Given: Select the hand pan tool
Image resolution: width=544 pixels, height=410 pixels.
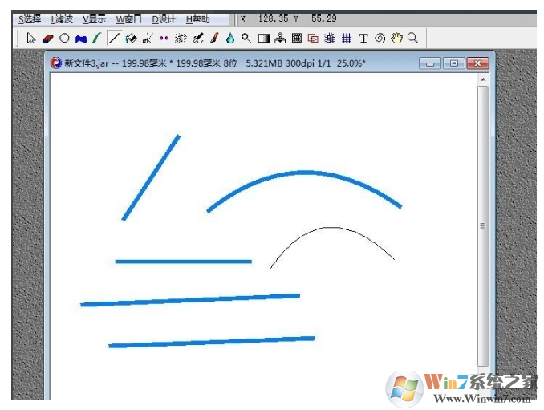Looking at the screenshot, I should point(396,38).
